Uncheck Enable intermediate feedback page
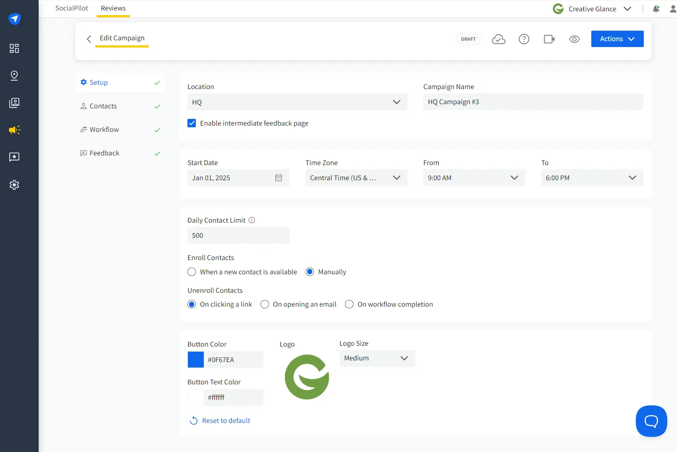 click(192, 123)
